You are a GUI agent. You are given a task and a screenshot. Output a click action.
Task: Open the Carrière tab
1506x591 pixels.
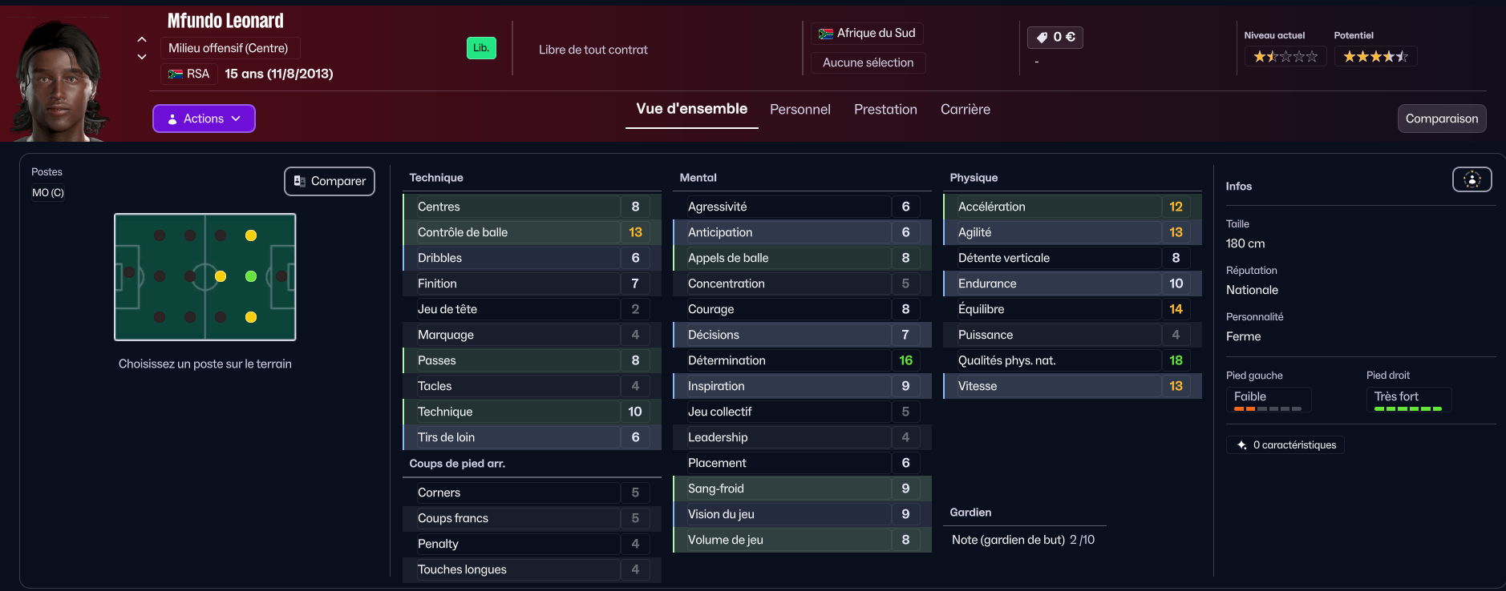(x=965, y=110)
